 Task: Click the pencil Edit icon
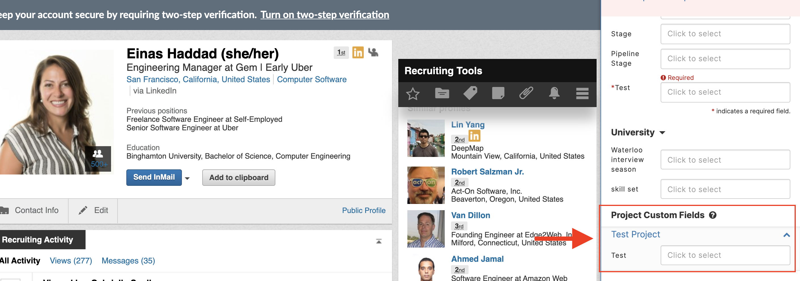click(x=83, y=210)
